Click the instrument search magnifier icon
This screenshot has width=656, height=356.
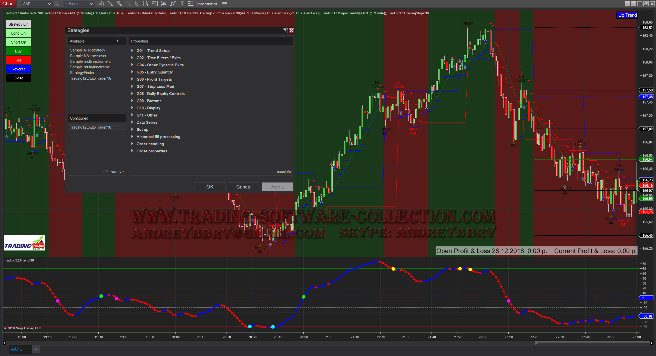(x=57, y=4)
